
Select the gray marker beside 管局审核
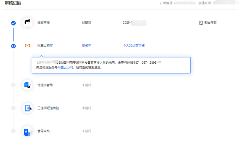point(13,131)
